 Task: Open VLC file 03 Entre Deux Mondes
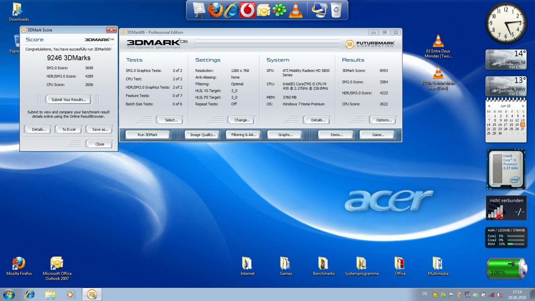[438, 47]
